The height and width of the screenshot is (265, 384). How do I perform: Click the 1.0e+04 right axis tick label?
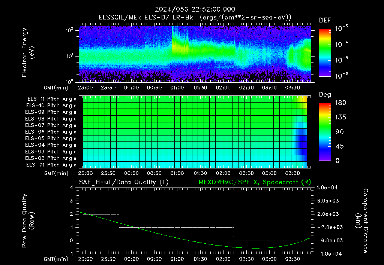click(327, 188)
